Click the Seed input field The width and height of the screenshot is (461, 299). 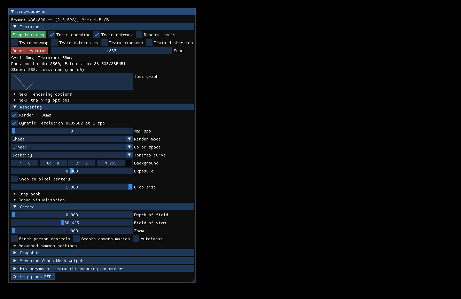(x=111, y=50)
